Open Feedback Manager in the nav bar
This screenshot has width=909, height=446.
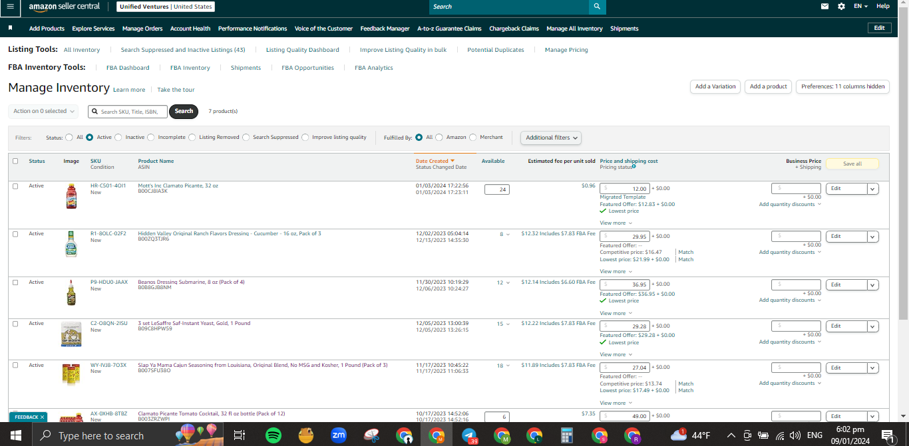click(385, 29)
